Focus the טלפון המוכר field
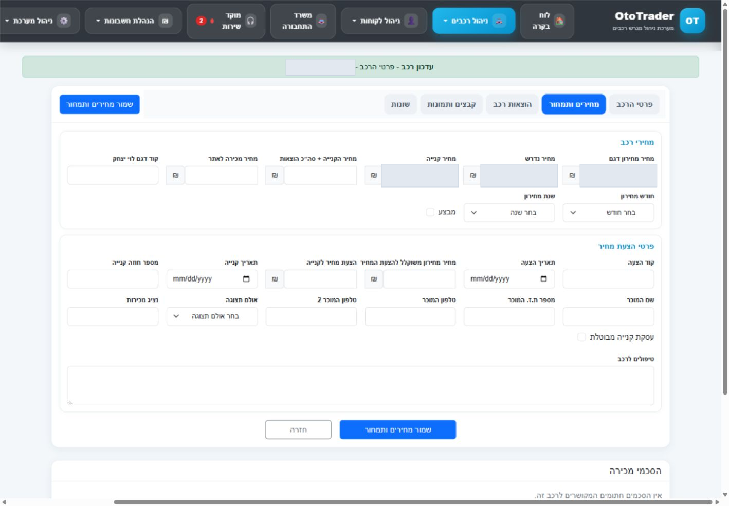Screen dimensions: 729x506 (x=410, y=316)
